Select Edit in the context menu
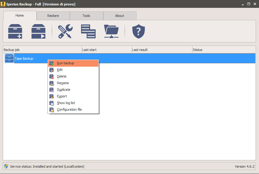 (x=73, y=70)
